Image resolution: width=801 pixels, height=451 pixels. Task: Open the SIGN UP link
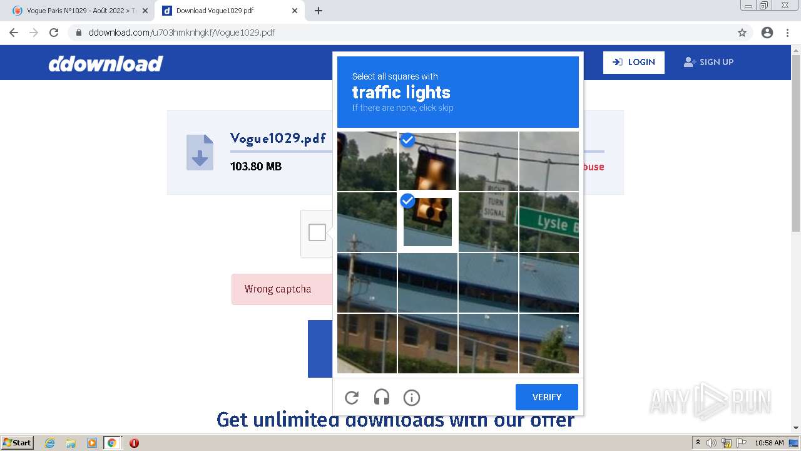tap(708, 62)
